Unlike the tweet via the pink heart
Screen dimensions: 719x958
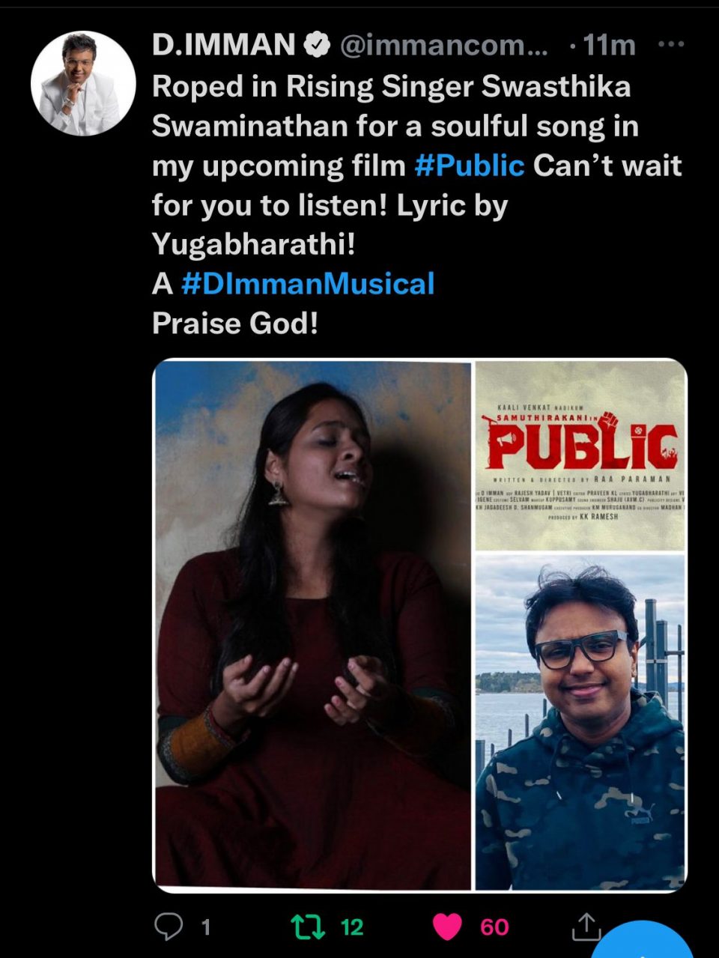pyautogui.click(x=447, y=927)
